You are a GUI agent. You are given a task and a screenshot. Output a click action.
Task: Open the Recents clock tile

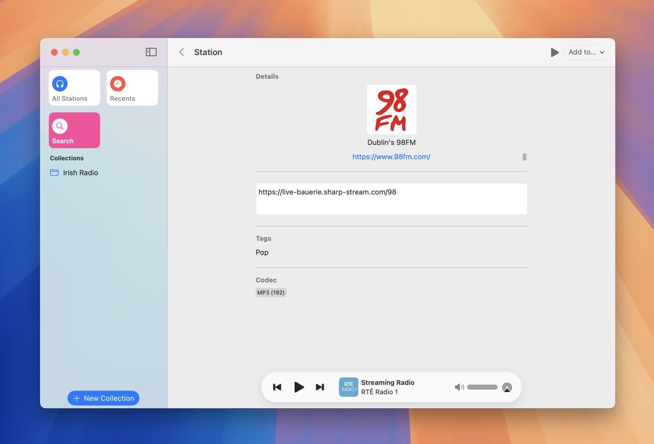tap(132, 88)
